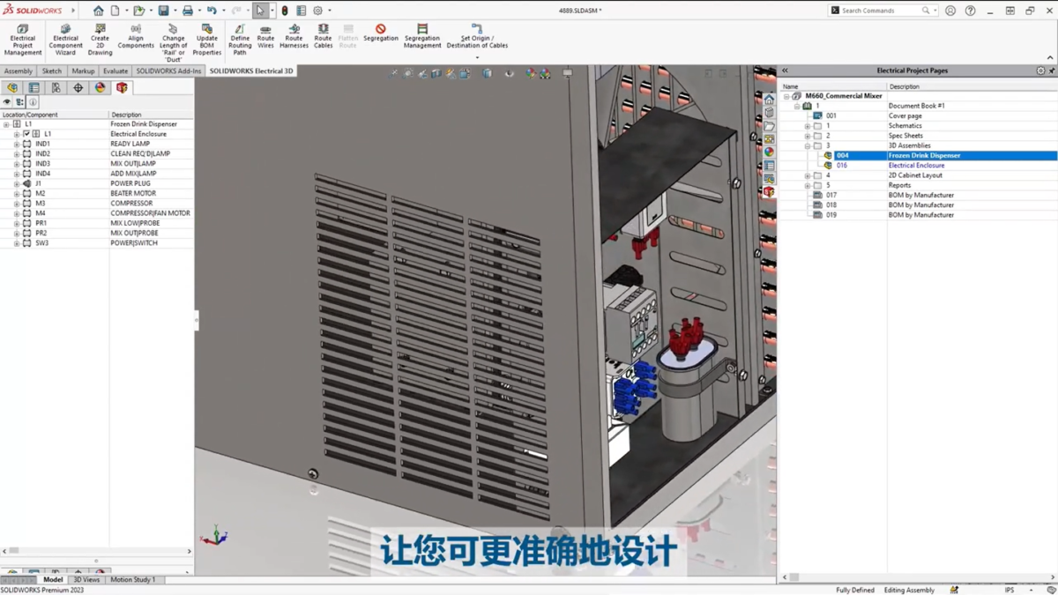Expand the J1 POWER PLUG component
The width and height of the screenshot is (1058, 595).
point(17,183)
